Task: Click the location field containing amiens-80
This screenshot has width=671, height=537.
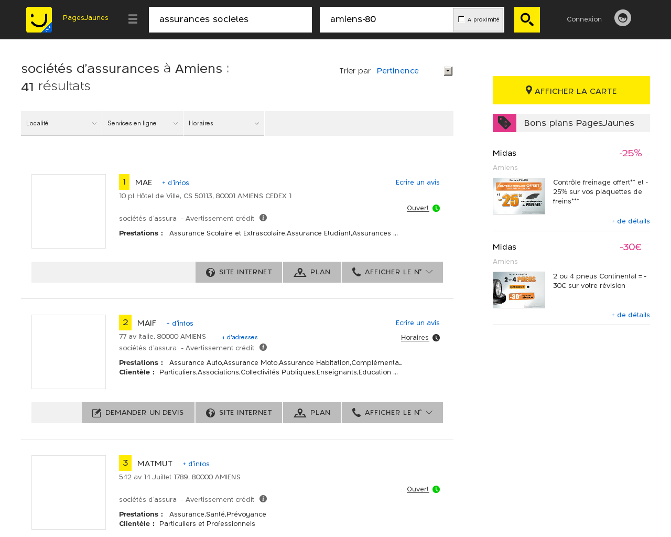Action: point(386,19)
